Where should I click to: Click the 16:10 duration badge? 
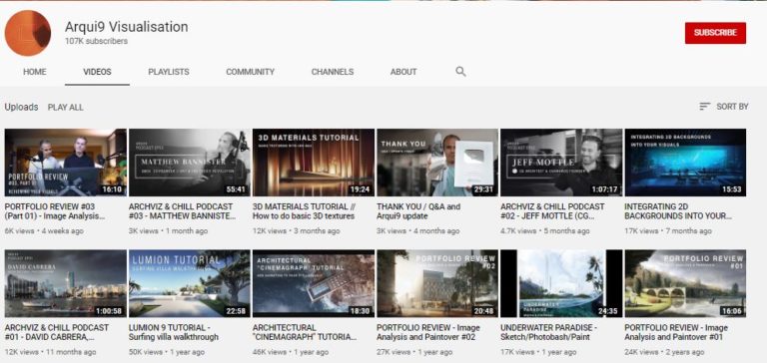[112, 189]
